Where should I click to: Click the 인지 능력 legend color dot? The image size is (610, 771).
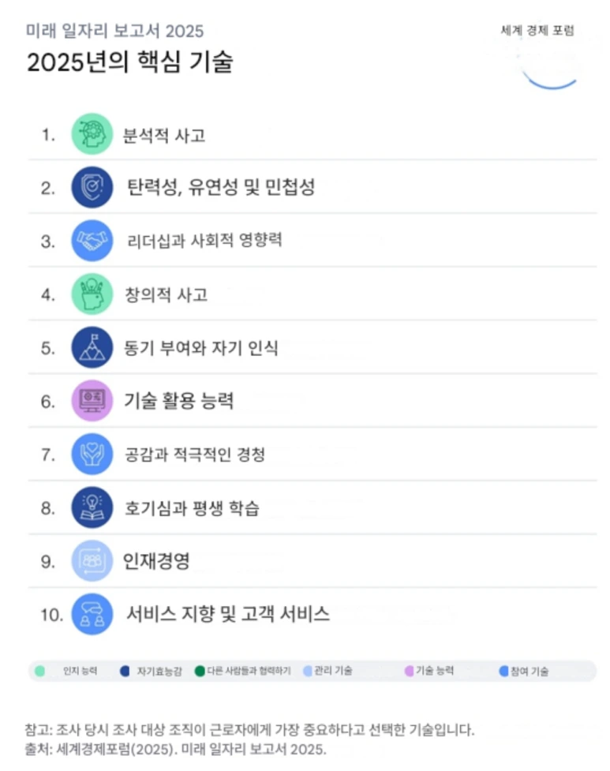click(x=39, y=672)
